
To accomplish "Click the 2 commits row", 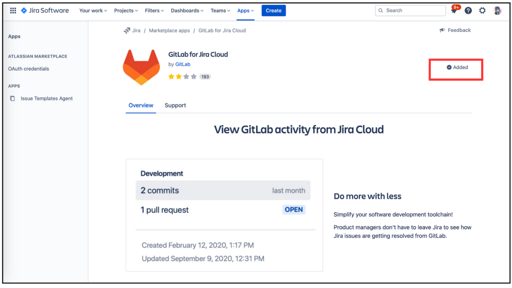I will point(223,190).
